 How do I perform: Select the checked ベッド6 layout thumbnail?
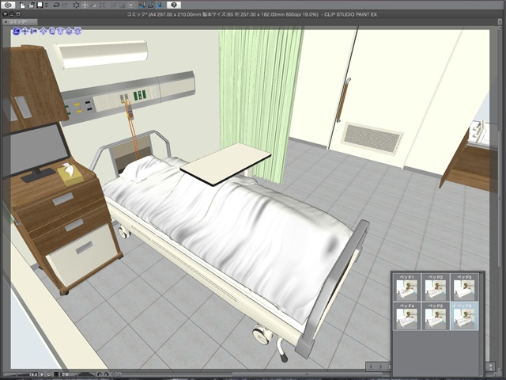click(464, 316)
